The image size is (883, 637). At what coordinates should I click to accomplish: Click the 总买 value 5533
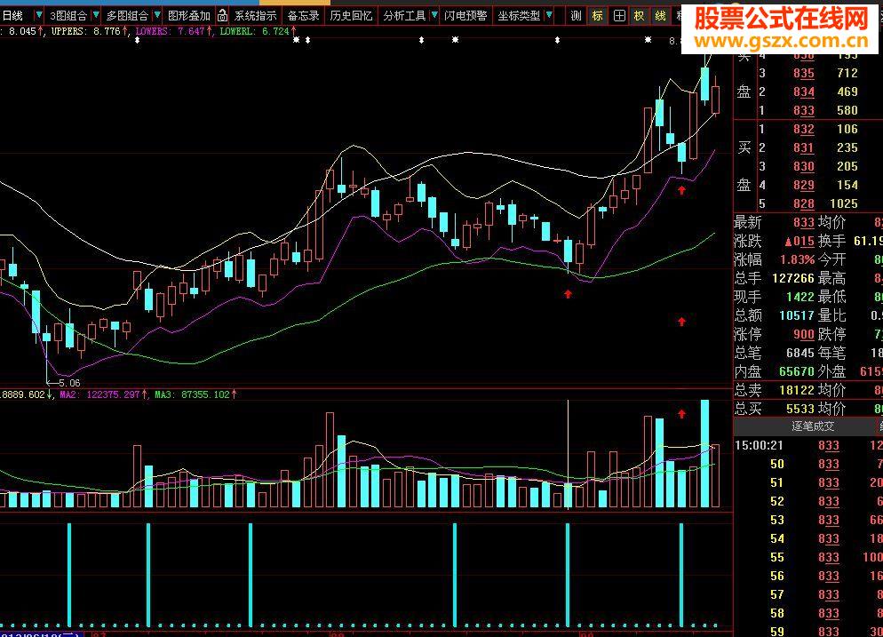tap(800, 409)
